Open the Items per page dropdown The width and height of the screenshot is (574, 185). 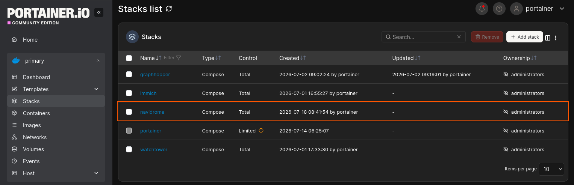pyautogui.click(x=551, y=169)
